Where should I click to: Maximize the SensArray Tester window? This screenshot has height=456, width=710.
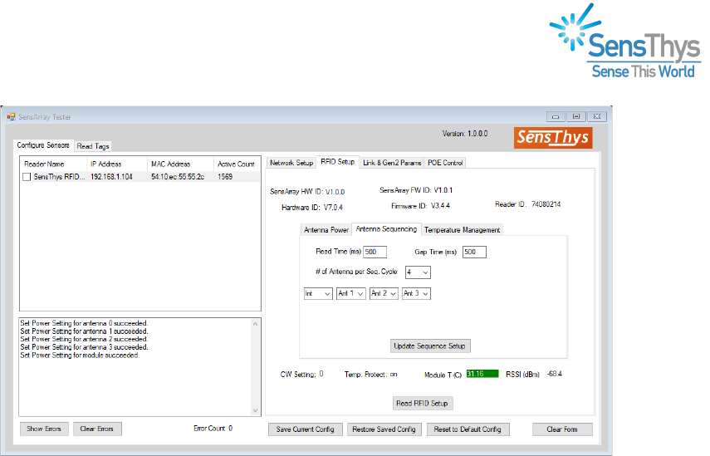coord(576,117)
